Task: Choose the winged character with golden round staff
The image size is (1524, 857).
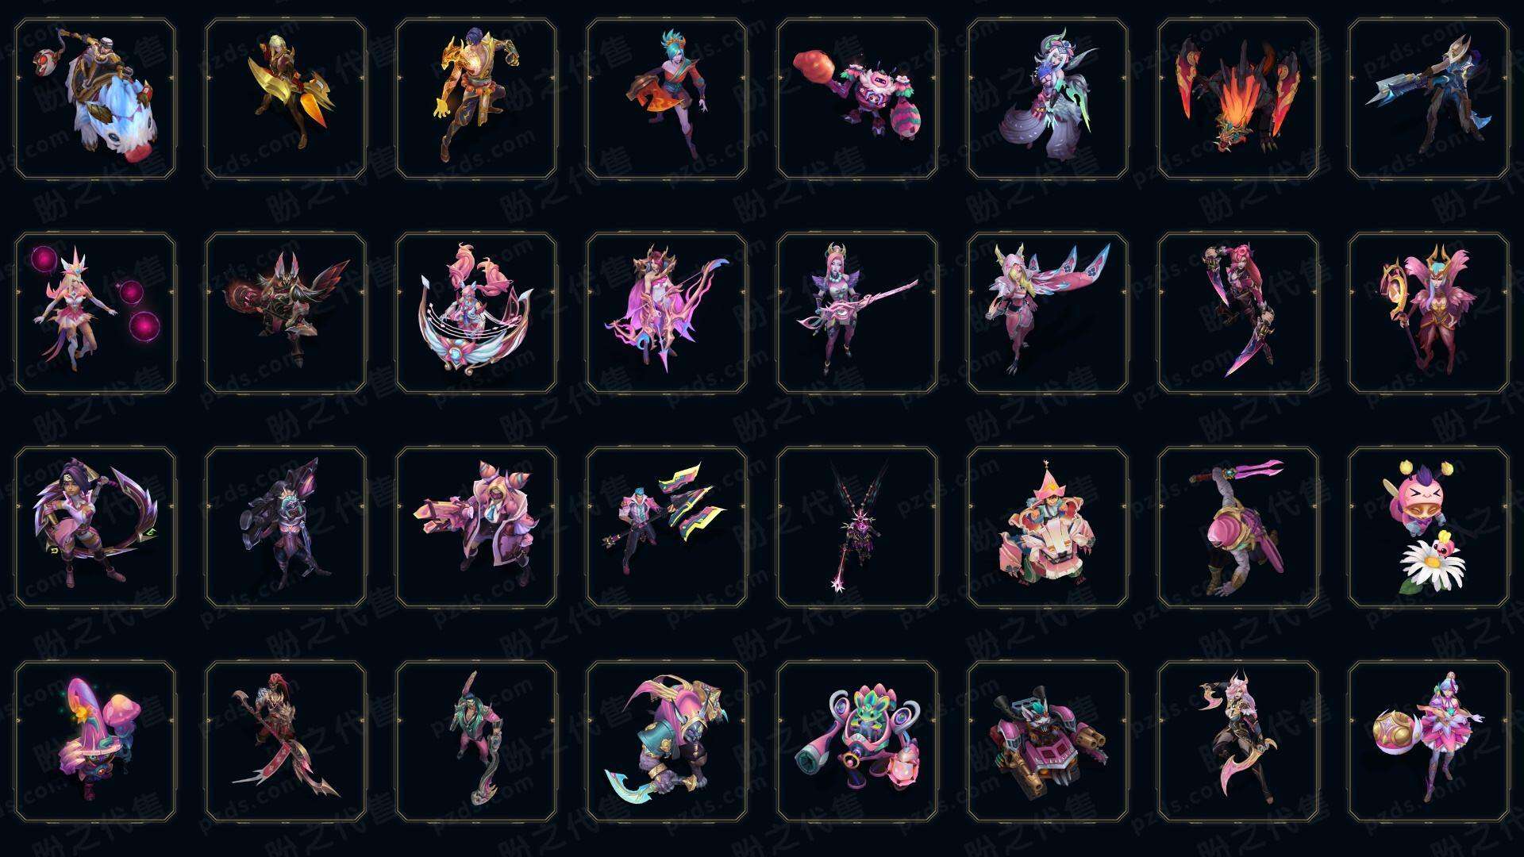Action: [x=1429, y=313]
